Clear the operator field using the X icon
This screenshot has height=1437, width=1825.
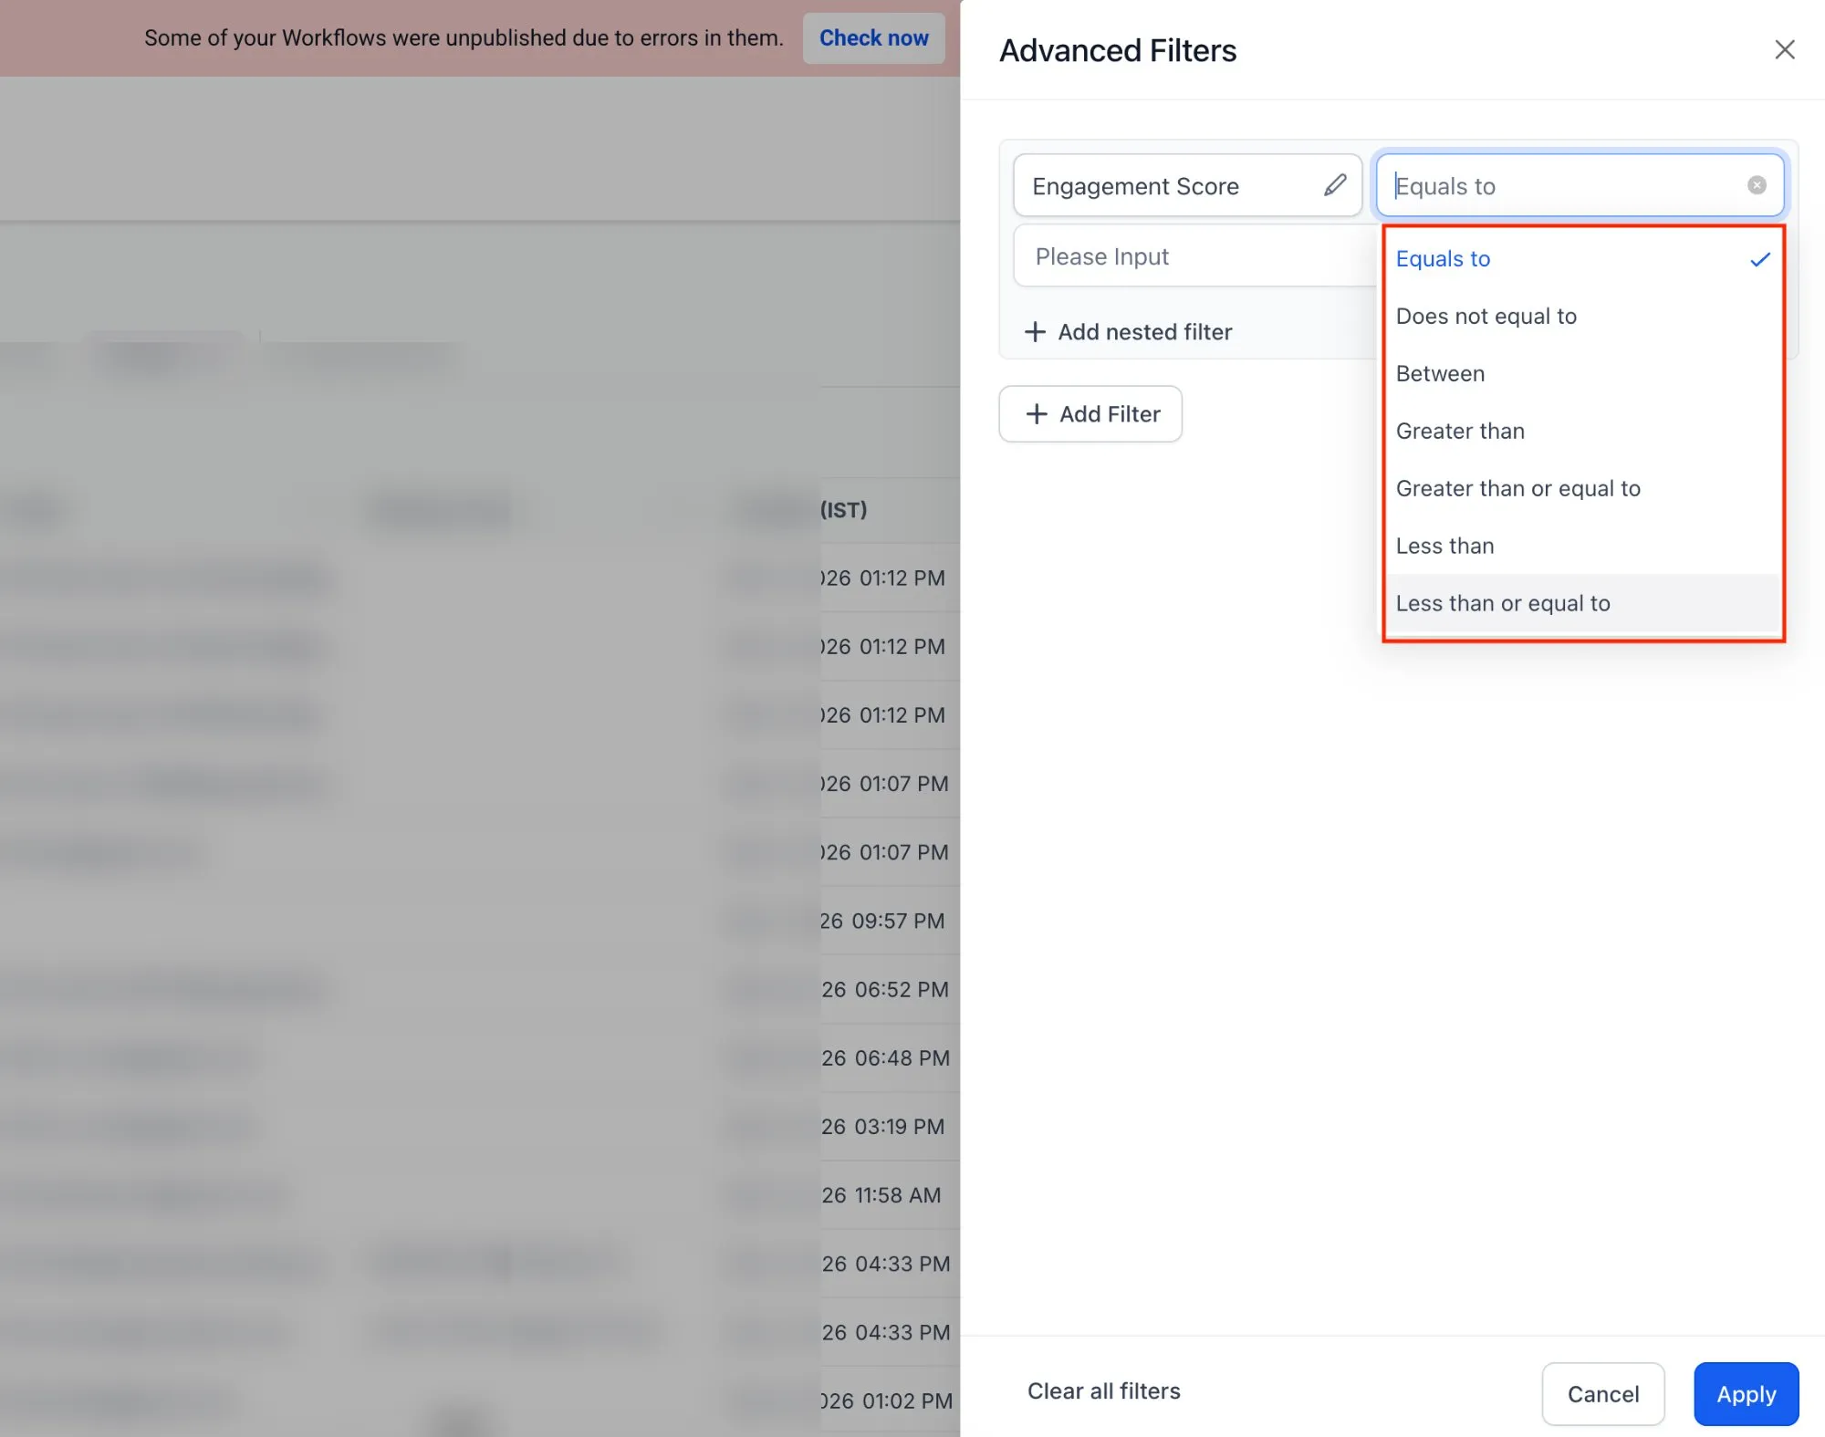(x=1757, y=185)
